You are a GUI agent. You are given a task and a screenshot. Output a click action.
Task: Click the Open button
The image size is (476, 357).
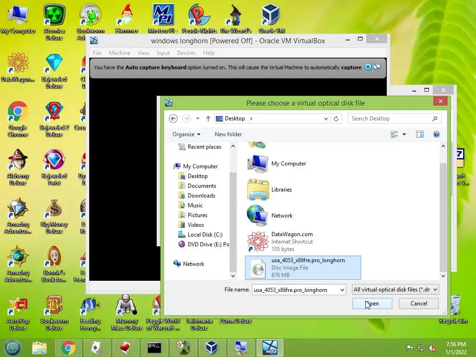pos(372,304)
